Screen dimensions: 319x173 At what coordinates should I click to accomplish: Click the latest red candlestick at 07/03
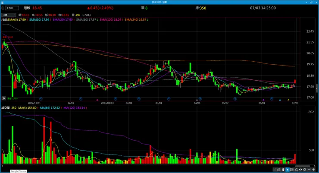[x=295, y=81]
